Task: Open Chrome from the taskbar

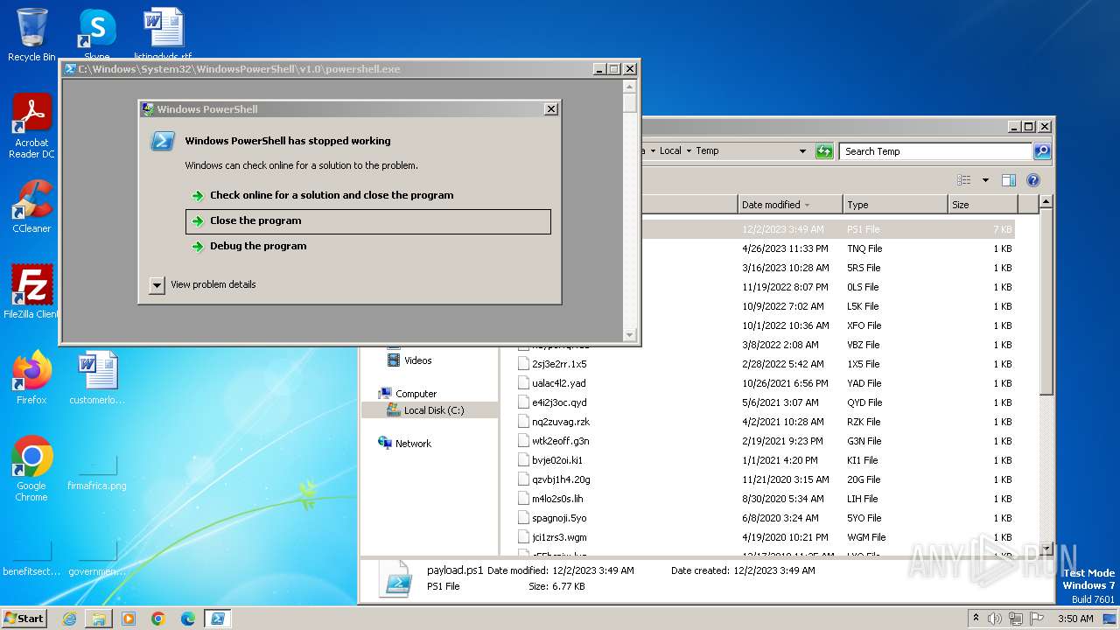Action: pyautogui.click(x=158, y=619)
